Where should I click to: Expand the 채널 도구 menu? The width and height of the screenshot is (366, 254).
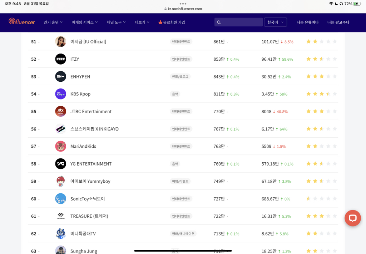pos(116,22)
